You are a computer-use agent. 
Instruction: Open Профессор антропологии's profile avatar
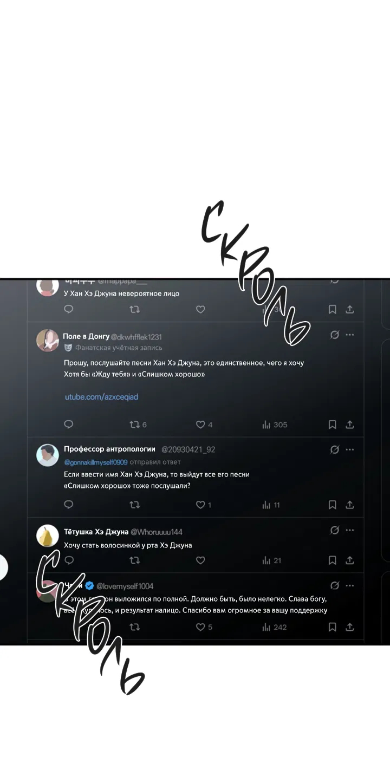[48, 455]
